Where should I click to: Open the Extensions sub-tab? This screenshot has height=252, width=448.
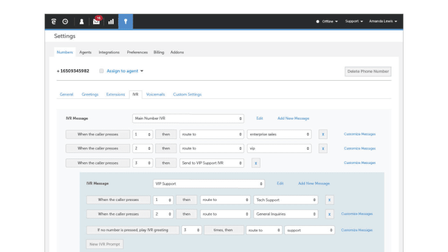(116, 94)
